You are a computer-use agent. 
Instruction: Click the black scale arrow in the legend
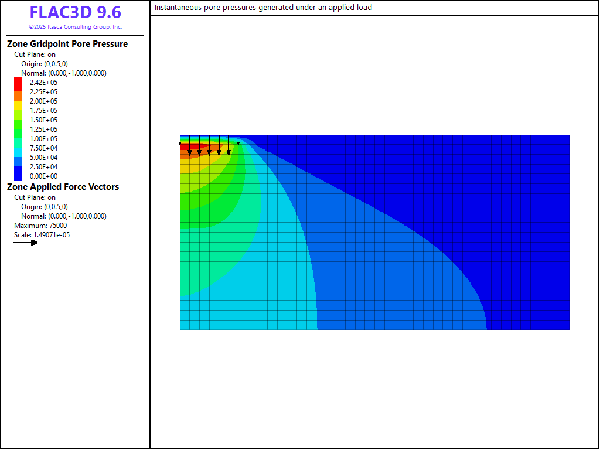(26, 243)
